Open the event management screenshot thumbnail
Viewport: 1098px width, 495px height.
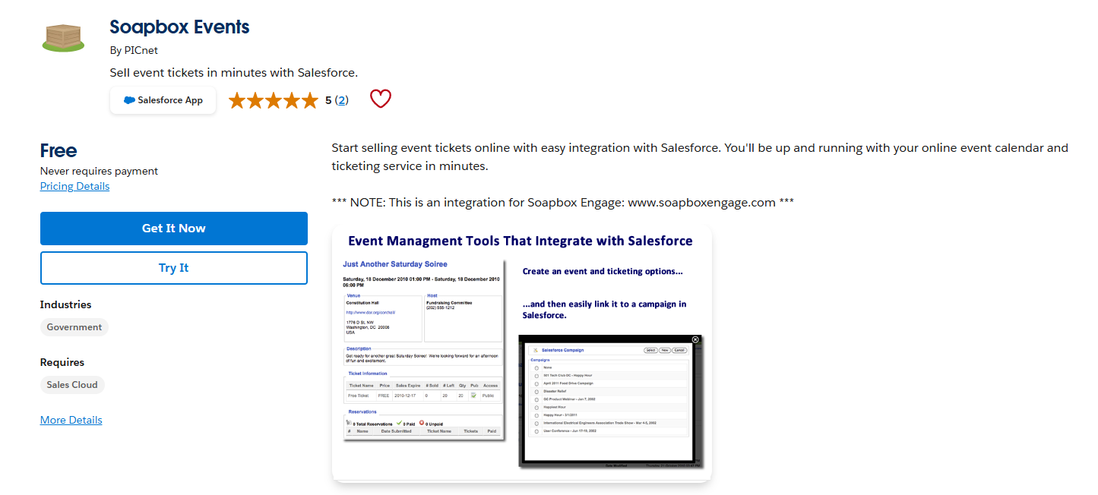521,352
